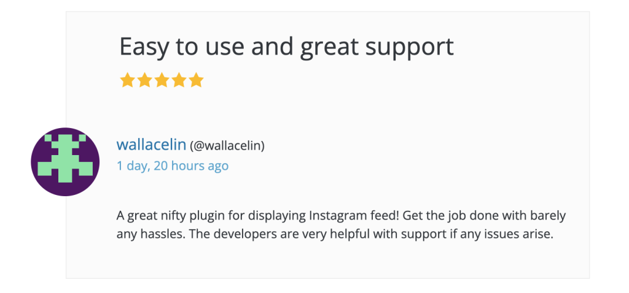Click the fourth gold rating star
The height and width of the screenshot is (293, 629).
click(179, 80)
